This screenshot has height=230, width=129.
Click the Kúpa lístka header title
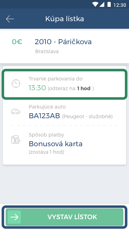coord(64,19)
